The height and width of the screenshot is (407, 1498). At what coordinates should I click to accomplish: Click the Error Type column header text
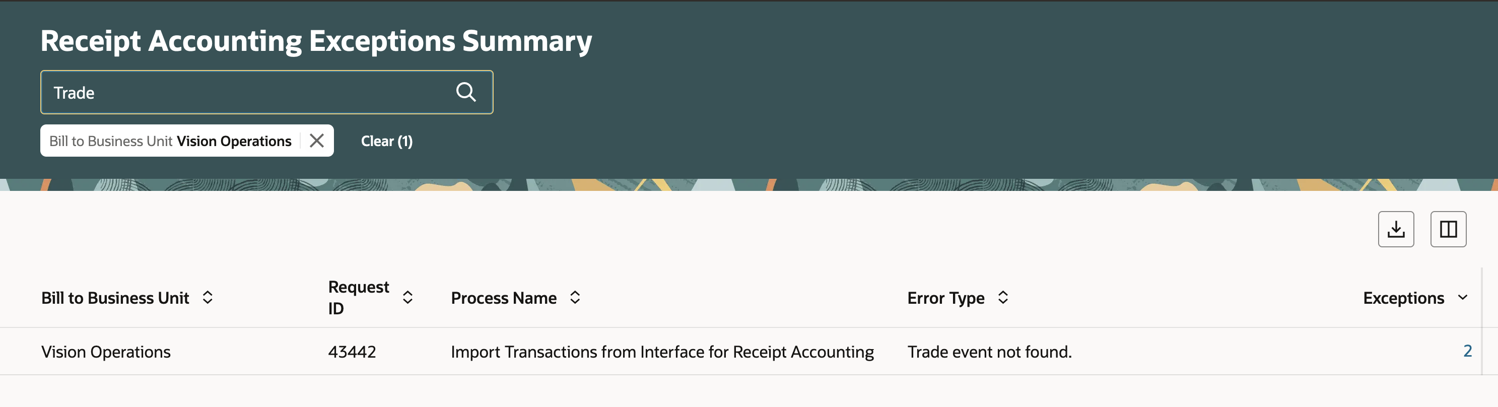point(945,298)
